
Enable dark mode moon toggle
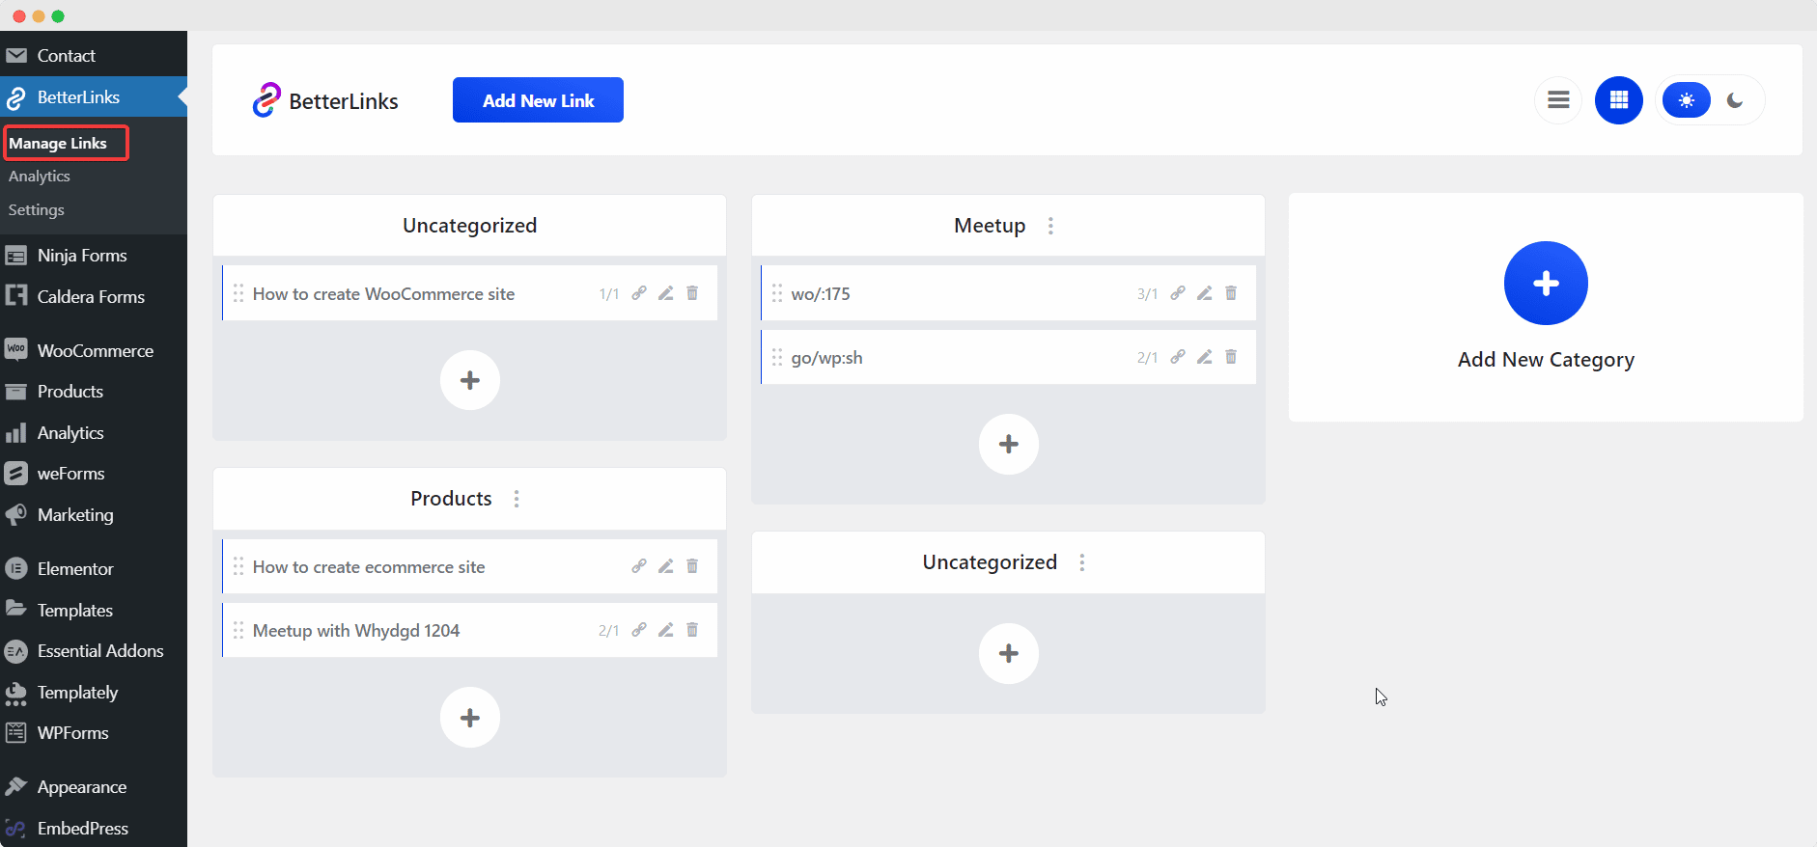coord(1735,100)
